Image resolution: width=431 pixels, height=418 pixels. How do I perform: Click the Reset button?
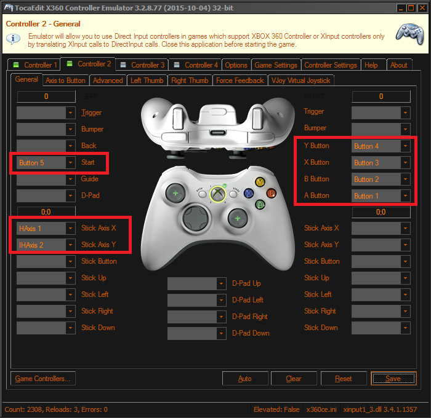click(344, 379)
